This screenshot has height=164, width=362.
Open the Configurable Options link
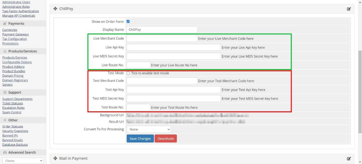(x=17, y=62)
